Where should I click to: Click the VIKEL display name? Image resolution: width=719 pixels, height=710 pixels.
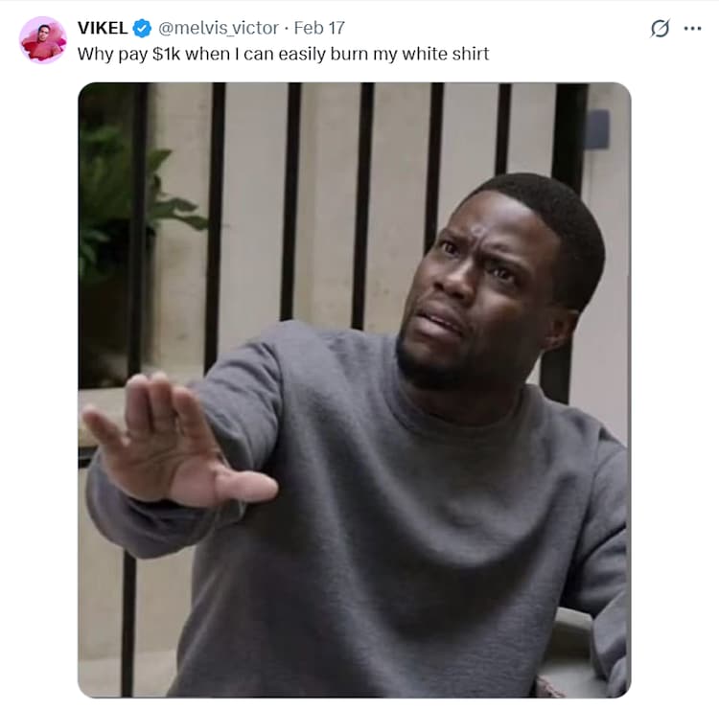click(103, 28)
